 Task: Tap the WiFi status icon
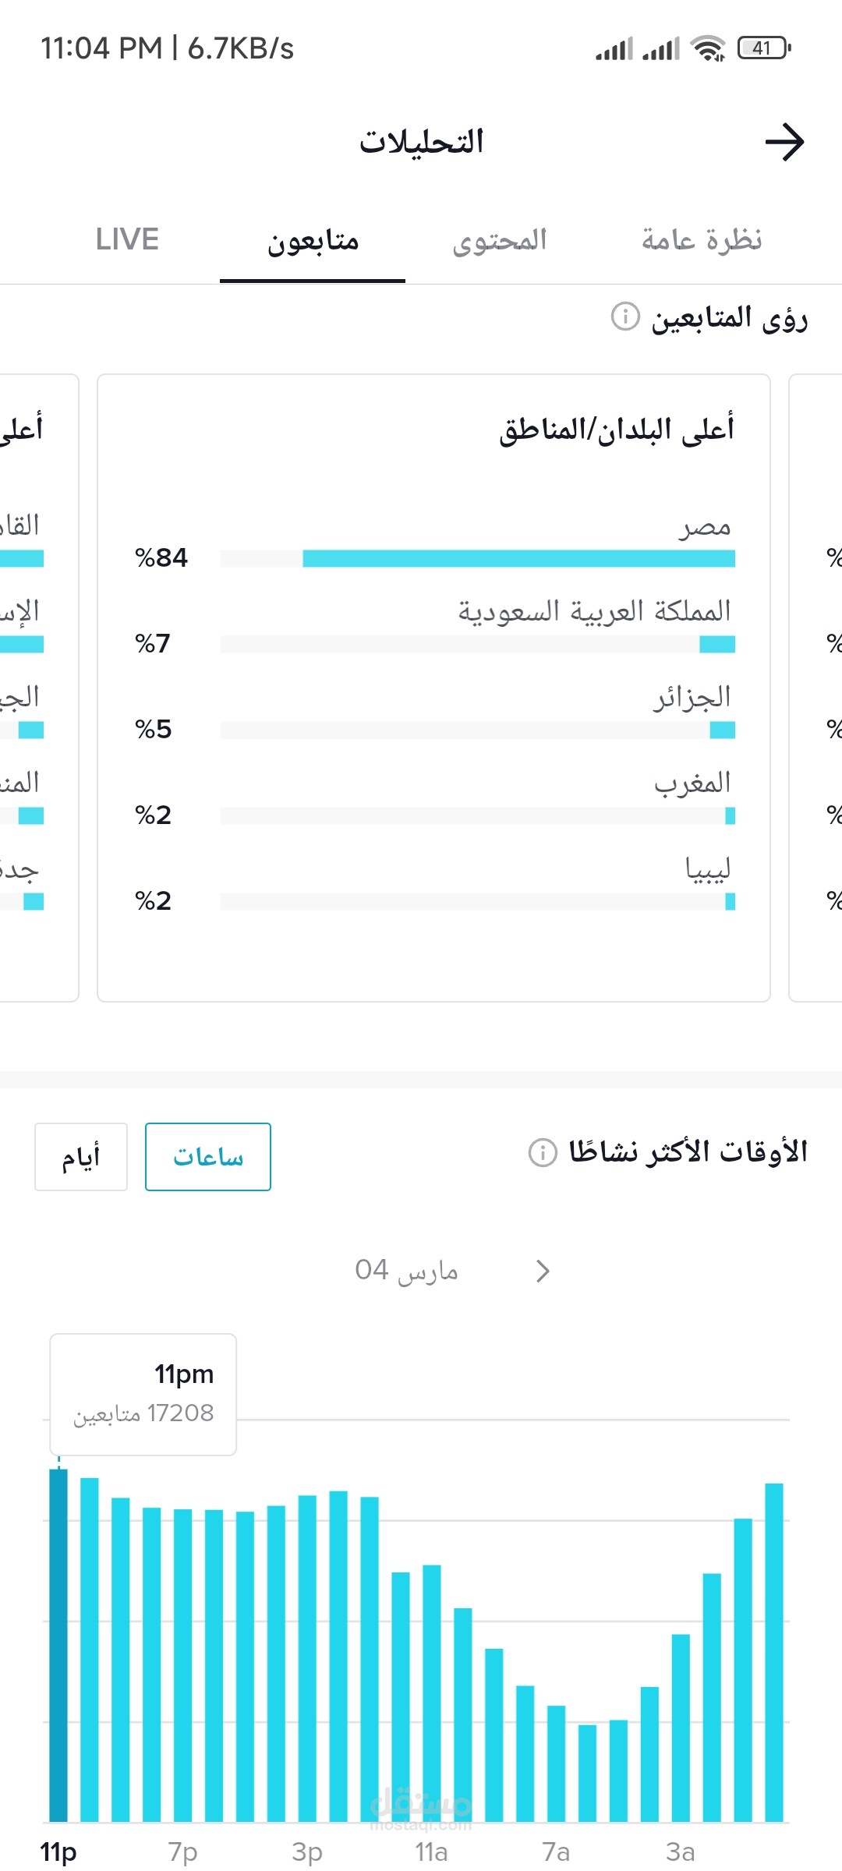click(x=709, y=48)
